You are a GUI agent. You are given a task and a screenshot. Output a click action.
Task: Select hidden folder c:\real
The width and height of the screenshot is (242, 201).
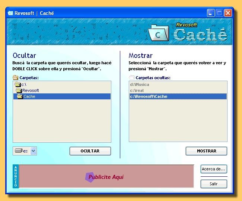(x=178, y=90)
